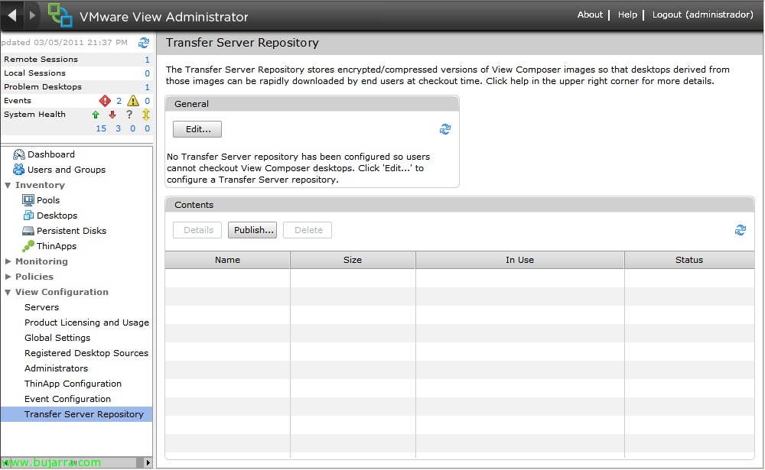
Task: Click the healthy components count 15
Action: point(101,128)
